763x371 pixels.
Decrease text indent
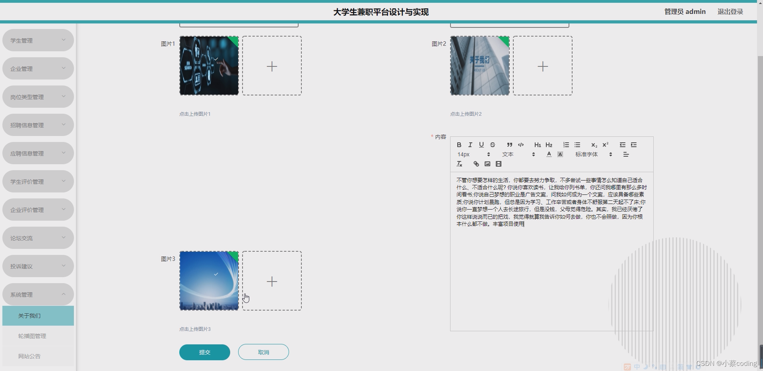622,145
